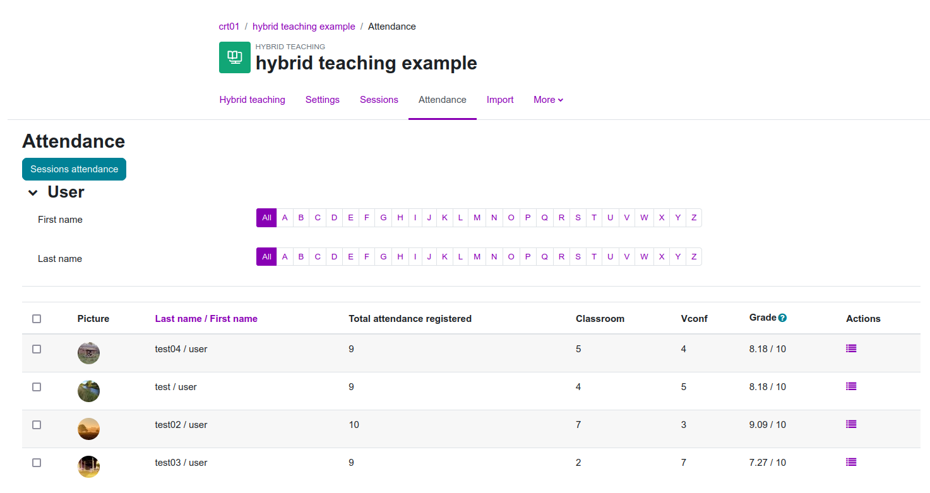Filter Last name by letter Z
930x493 pixels.
tap(694, 257)
